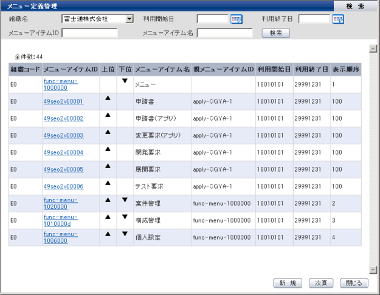Click the 親メニューアイテムID column header
The width and height of the screenshot is (380, 295).
(x=224, y=69)
